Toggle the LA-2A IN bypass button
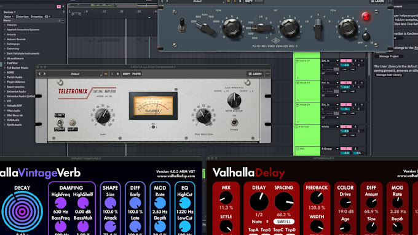Screen dimensions: 418x235 tap(106, 74)
